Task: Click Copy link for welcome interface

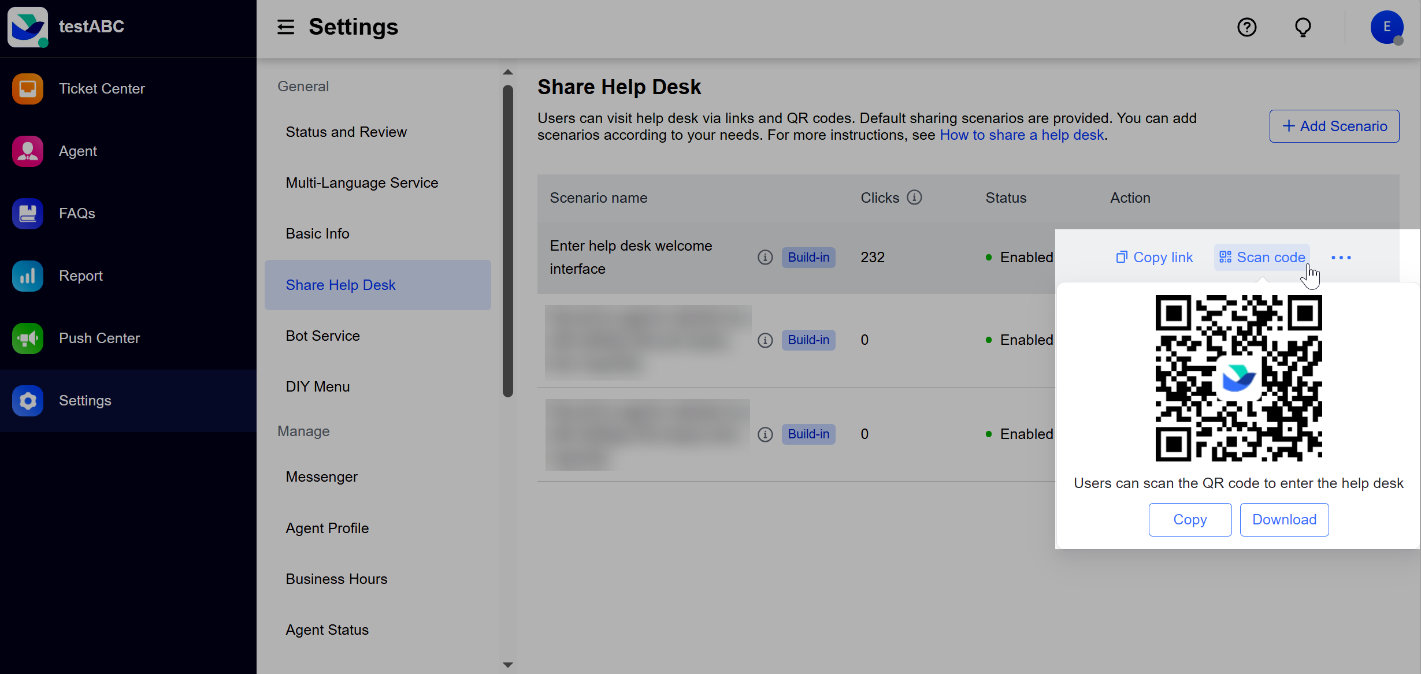Action: [x=1154, y=258]
